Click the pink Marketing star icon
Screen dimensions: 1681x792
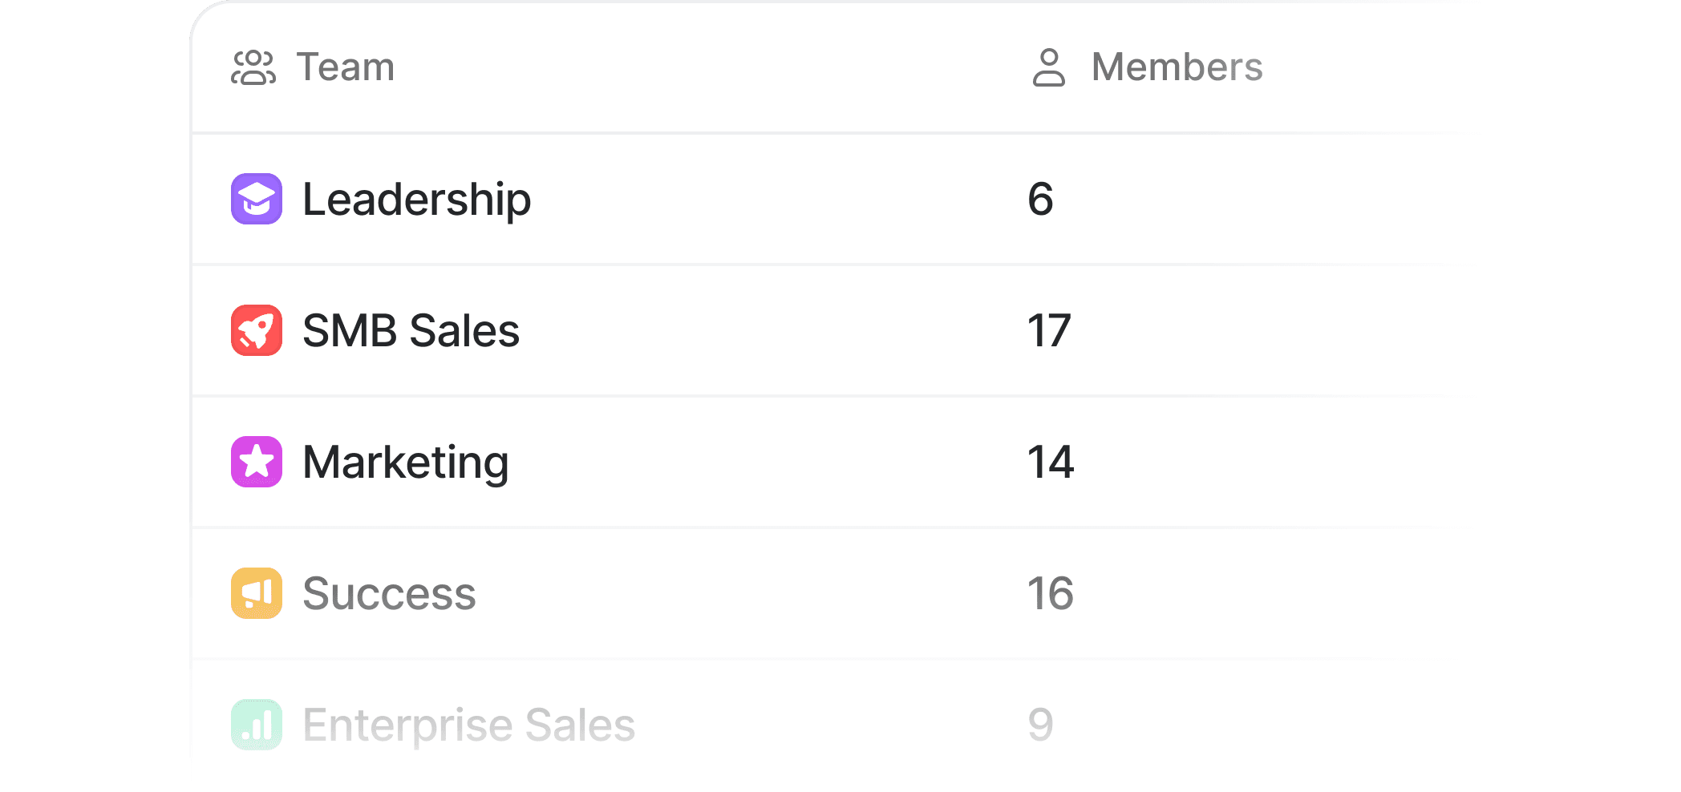click(257, 462)
